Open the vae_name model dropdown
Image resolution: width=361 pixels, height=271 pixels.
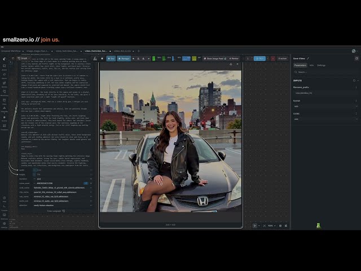(63, 196)
